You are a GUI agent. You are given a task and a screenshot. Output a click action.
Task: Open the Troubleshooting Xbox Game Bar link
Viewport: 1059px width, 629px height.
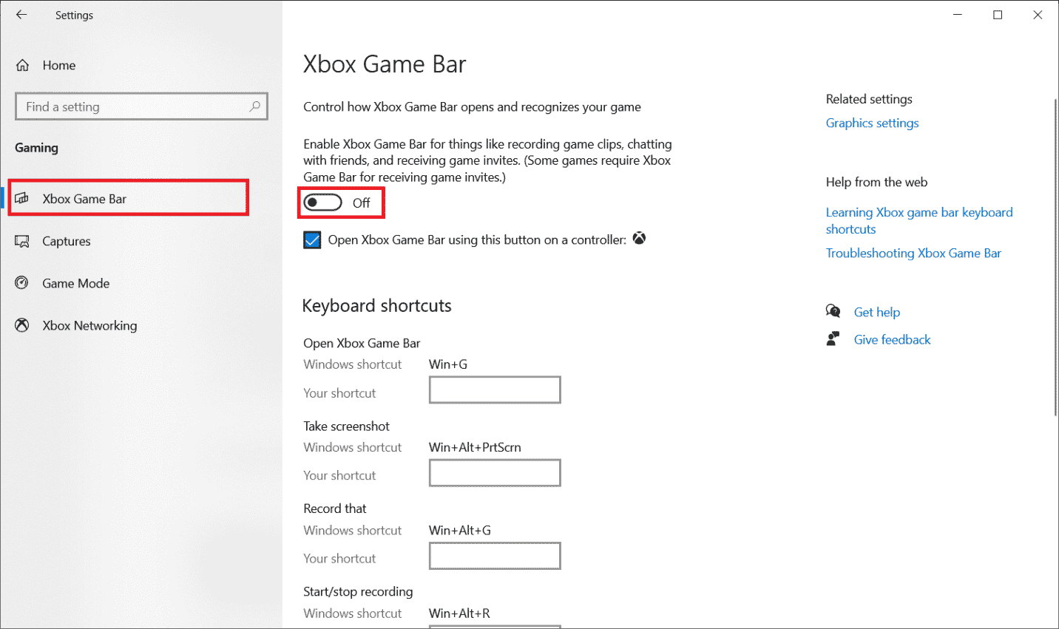[x=913, y=253]
